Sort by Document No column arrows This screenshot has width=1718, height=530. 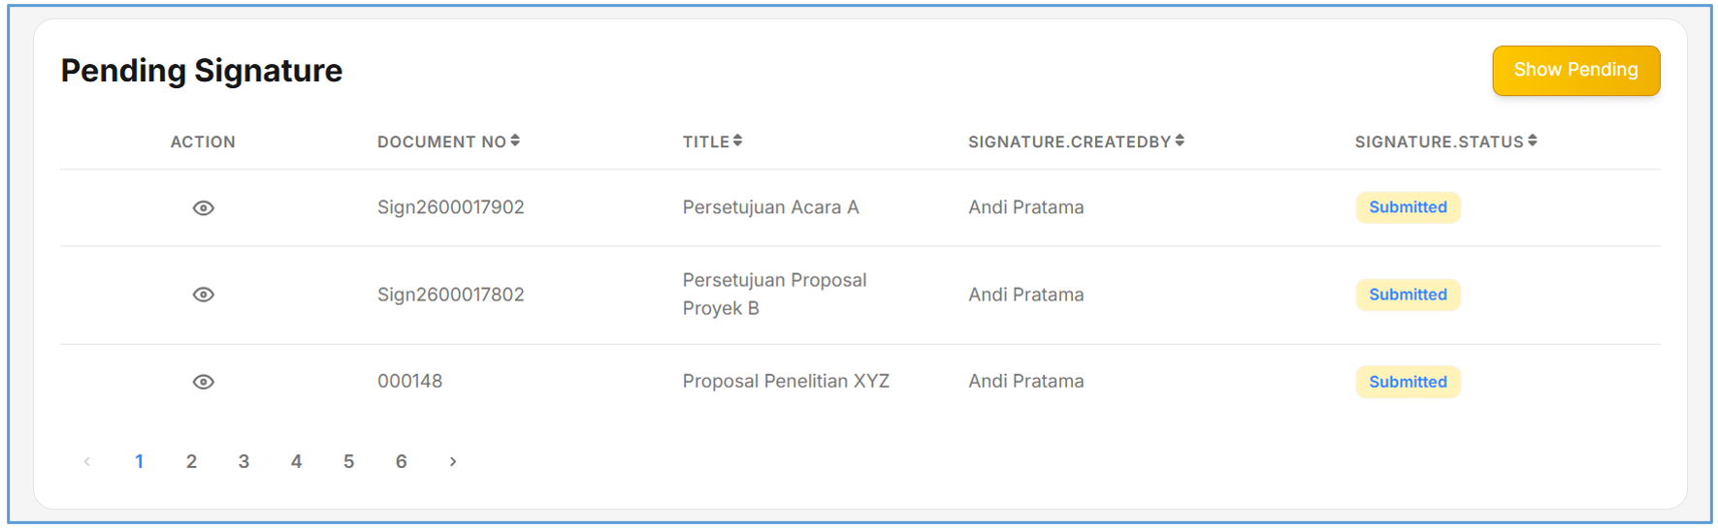tap(515, 141)
